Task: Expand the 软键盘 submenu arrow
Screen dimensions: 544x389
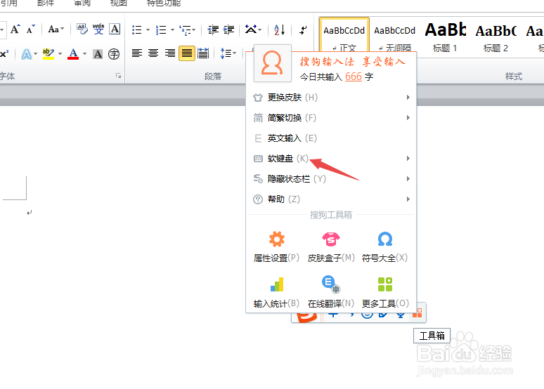Action: [x=408, y=159]
